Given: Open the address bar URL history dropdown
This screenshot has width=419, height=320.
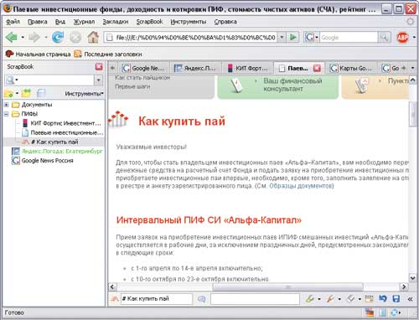Looking at the screenshot, I should coord(282,37).
